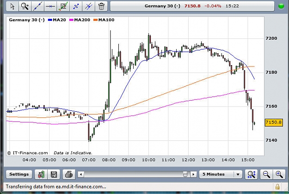The height and width of the screenshot is (194, 289).
Task: Select the parallel channel lines tool
Action: tap(88, 6)
